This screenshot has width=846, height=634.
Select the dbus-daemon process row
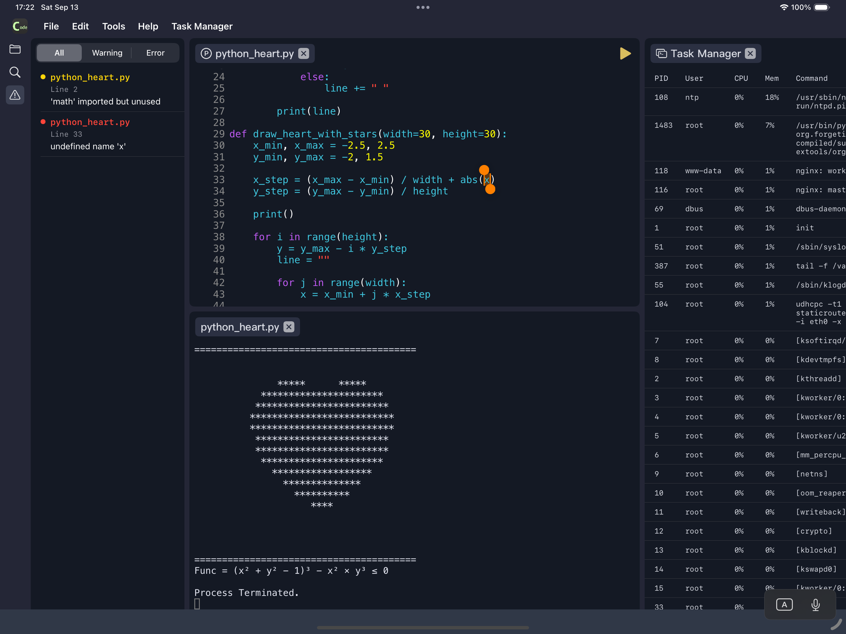tap(745, 209)
